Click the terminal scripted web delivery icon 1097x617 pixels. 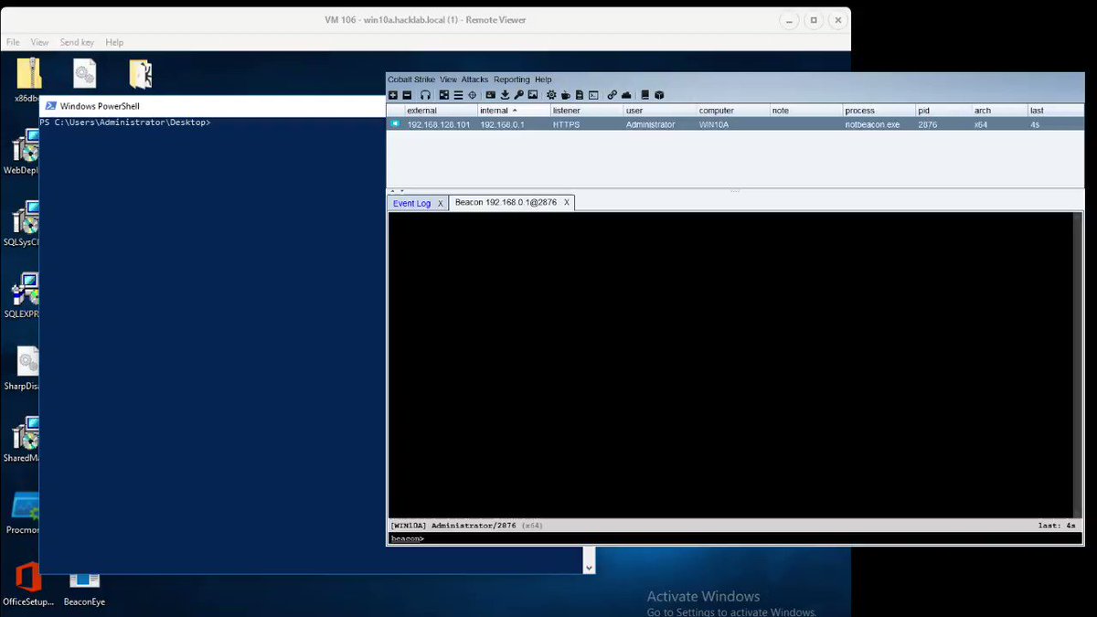point(593,95)
